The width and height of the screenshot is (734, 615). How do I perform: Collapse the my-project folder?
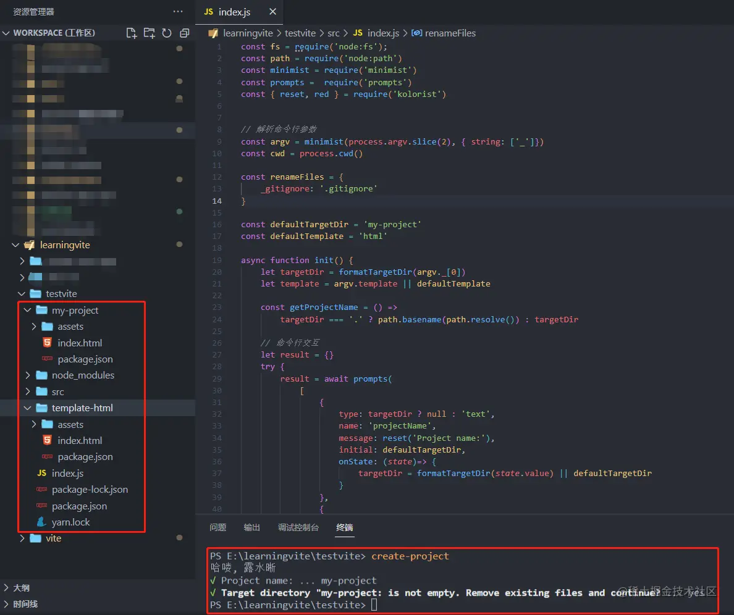coord(28,310)
